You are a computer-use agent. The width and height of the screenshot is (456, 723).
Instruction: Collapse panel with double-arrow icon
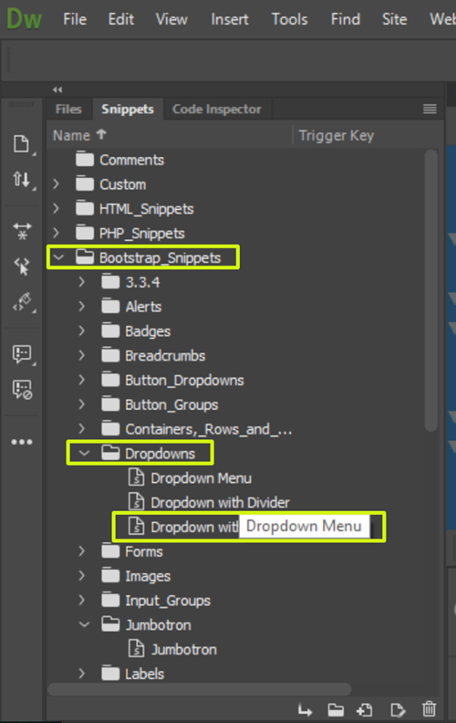[57, 89]
